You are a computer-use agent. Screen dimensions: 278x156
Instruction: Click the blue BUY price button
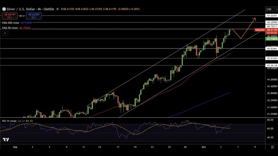[34, 16]
